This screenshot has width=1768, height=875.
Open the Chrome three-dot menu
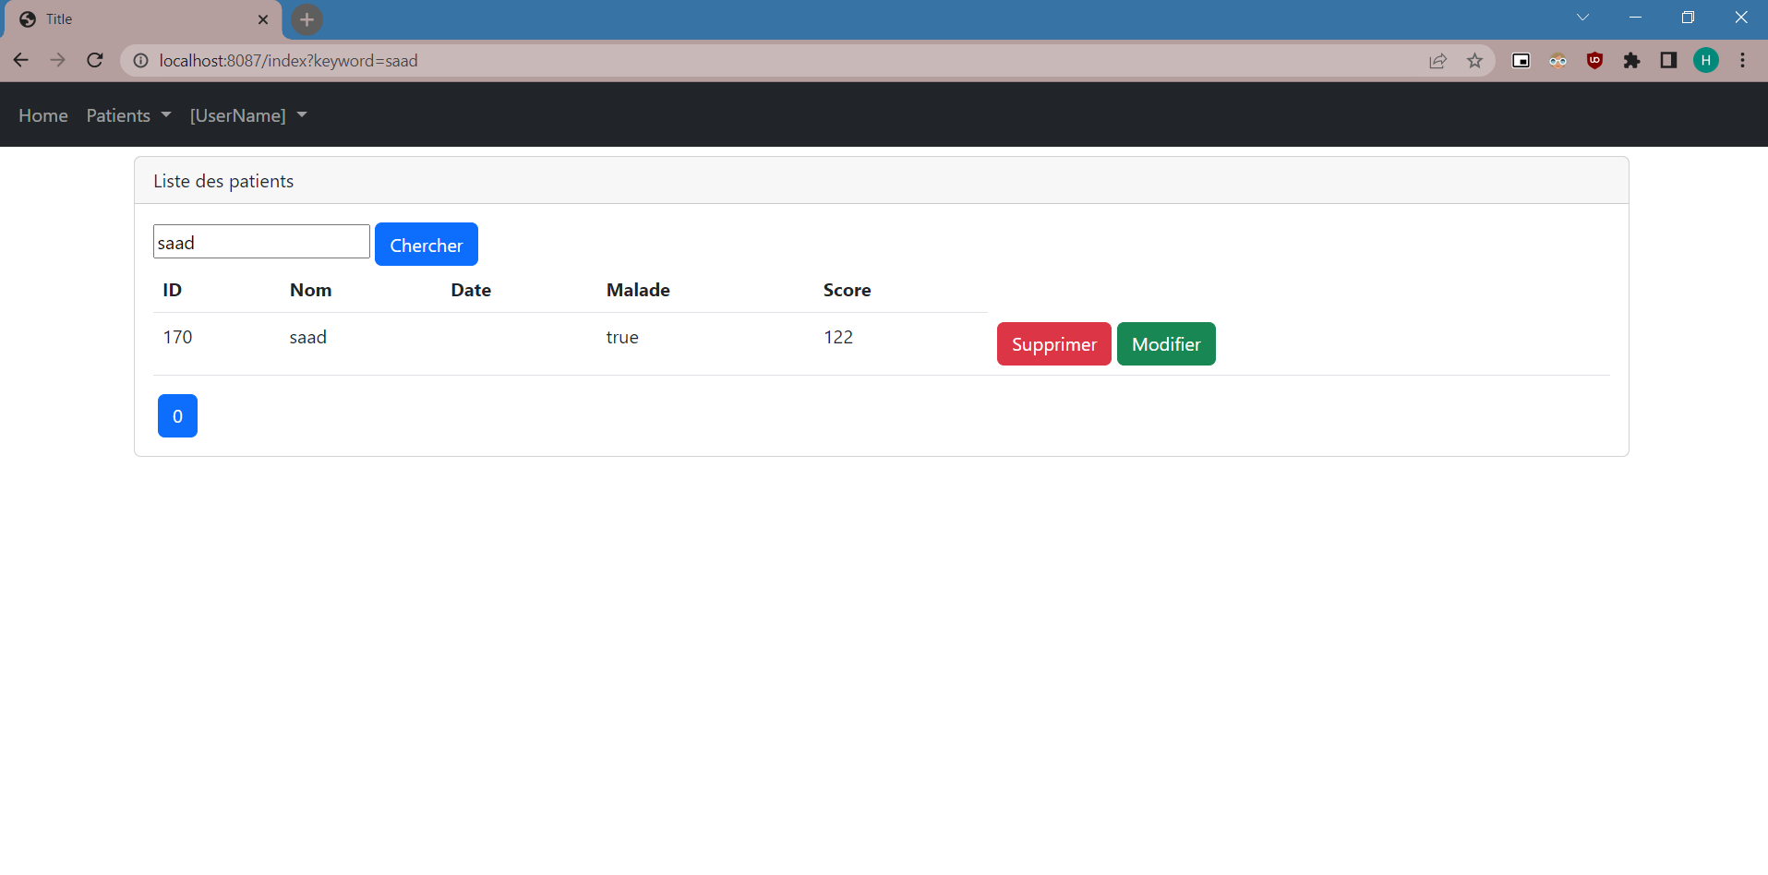pos(1742,60)
